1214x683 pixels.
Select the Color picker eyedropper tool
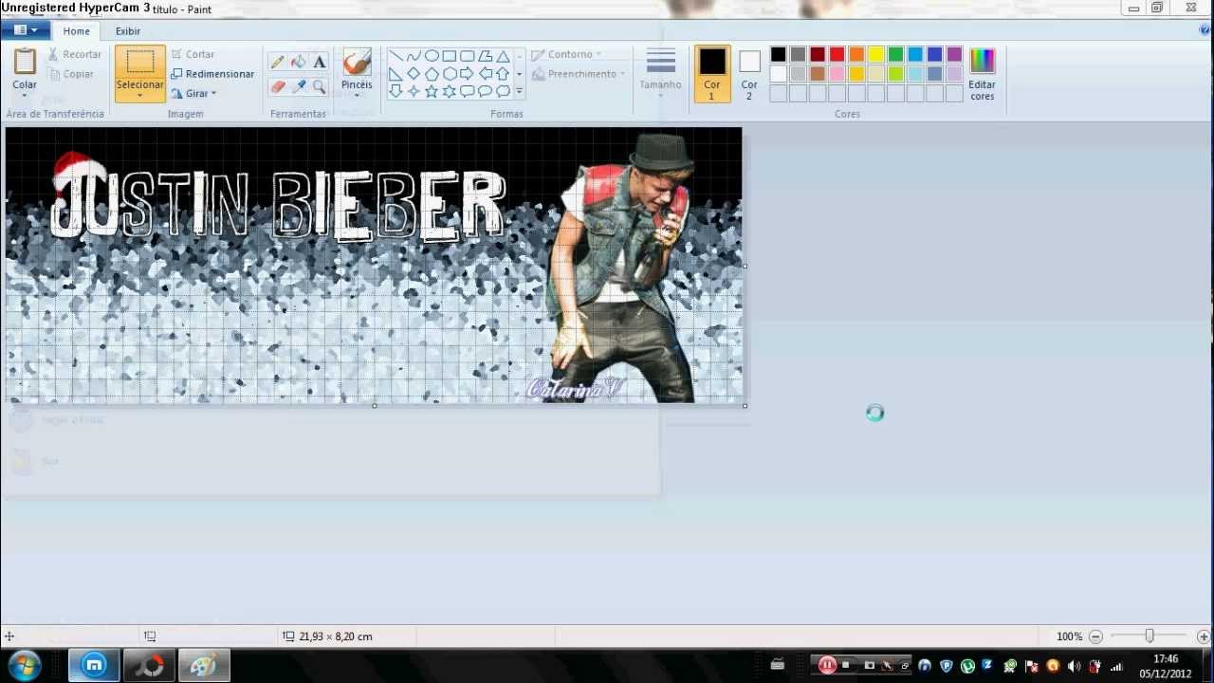299,86
